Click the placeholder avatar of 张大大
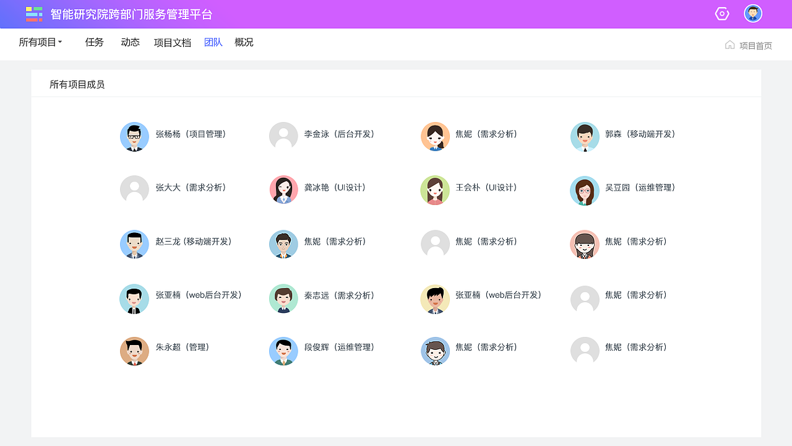 tap(134, 190)
